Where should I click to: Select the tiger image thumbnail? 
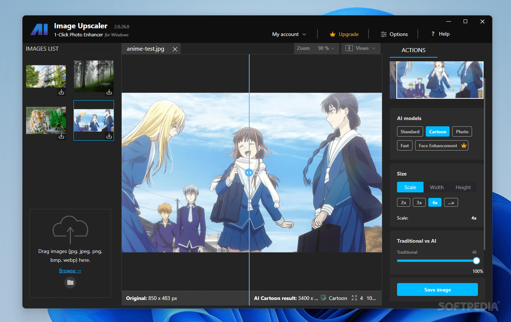(46, 120)
